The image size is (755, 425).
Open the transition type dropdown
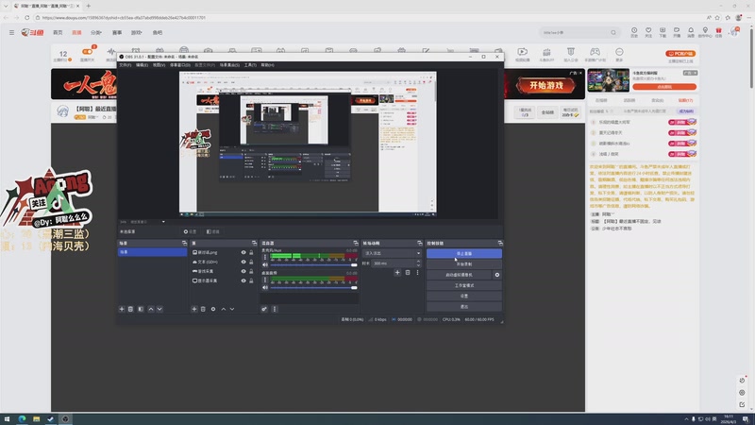click(x=393, y=253)
